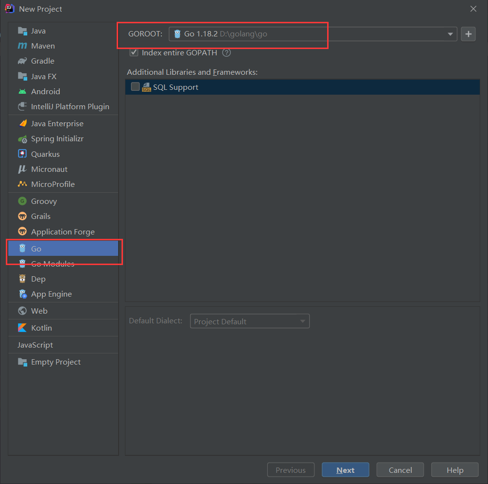Viewport: 488px width, 484px height.
Task: Select the Go Modules list entry
Action: click(63, 264)
